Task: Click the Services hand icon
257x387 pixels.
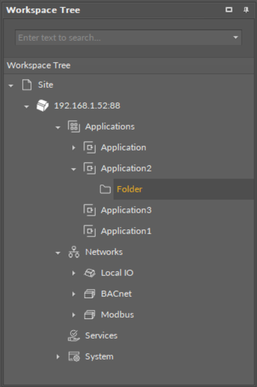Action: (x=74, y=336)
